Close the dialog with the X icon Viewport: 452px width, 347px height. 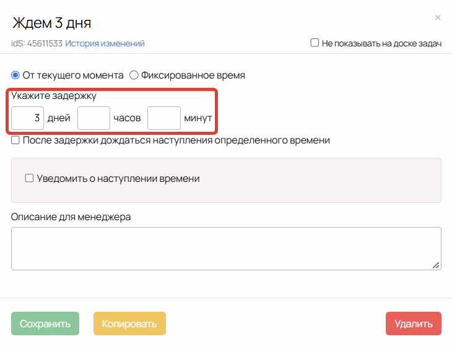coord(438,17)
